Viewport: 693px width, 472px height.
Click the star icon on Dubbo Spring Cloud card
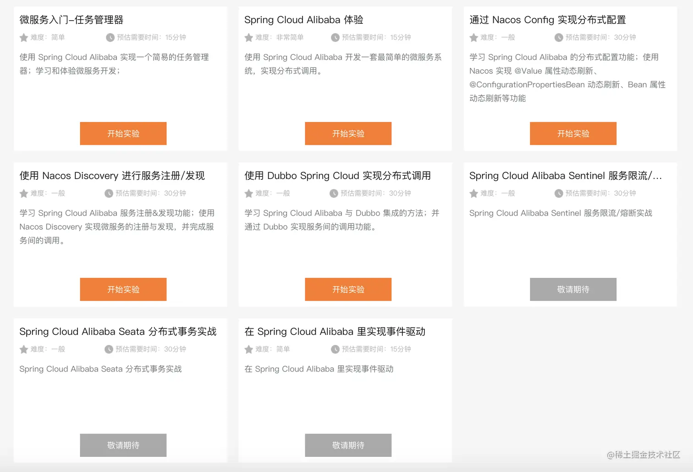click(249, 194)
